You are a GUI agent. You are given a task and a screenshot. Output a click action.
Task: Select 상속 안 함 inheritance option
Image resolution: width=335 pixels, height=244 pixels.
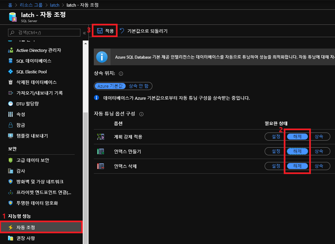(x=139, y=86)
